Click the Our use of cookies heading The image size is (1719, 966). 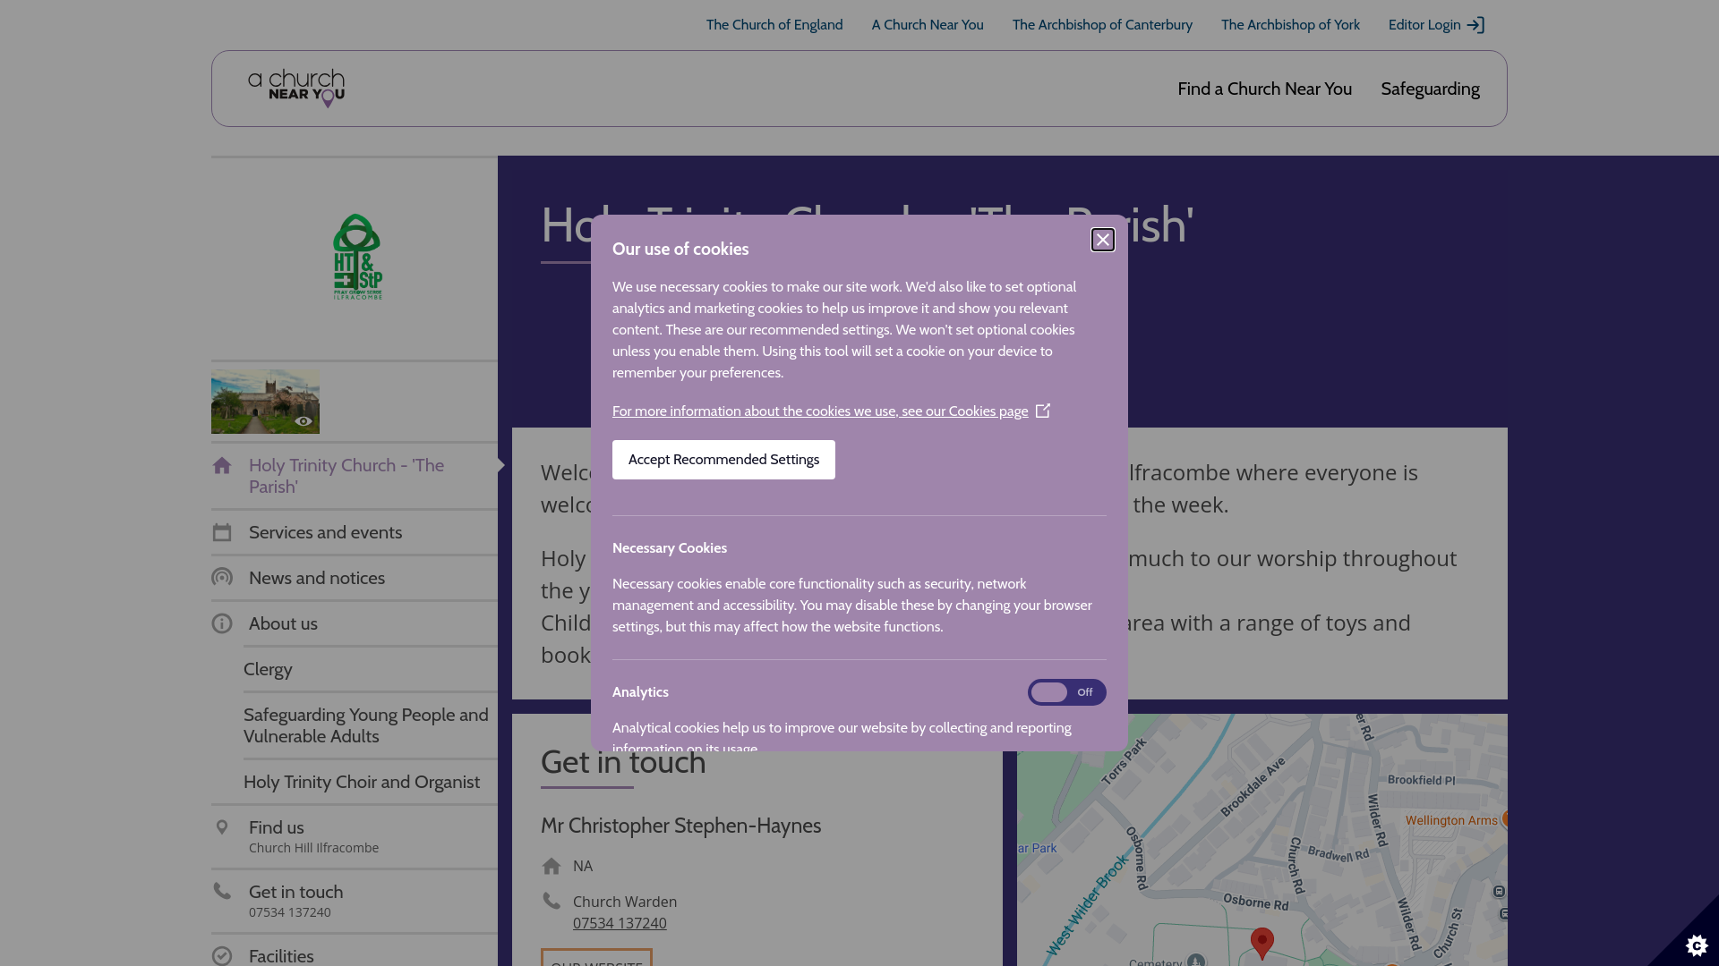(680, 250)
